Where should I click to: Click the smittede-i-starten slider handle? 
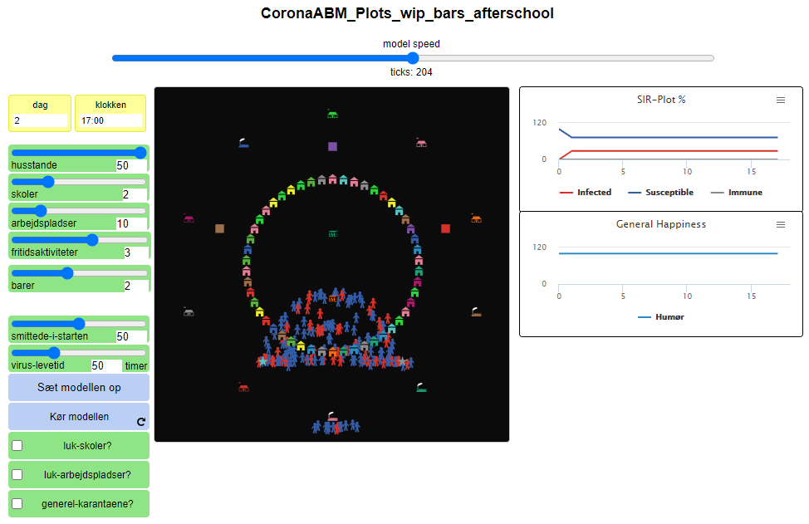pos(78,323)
